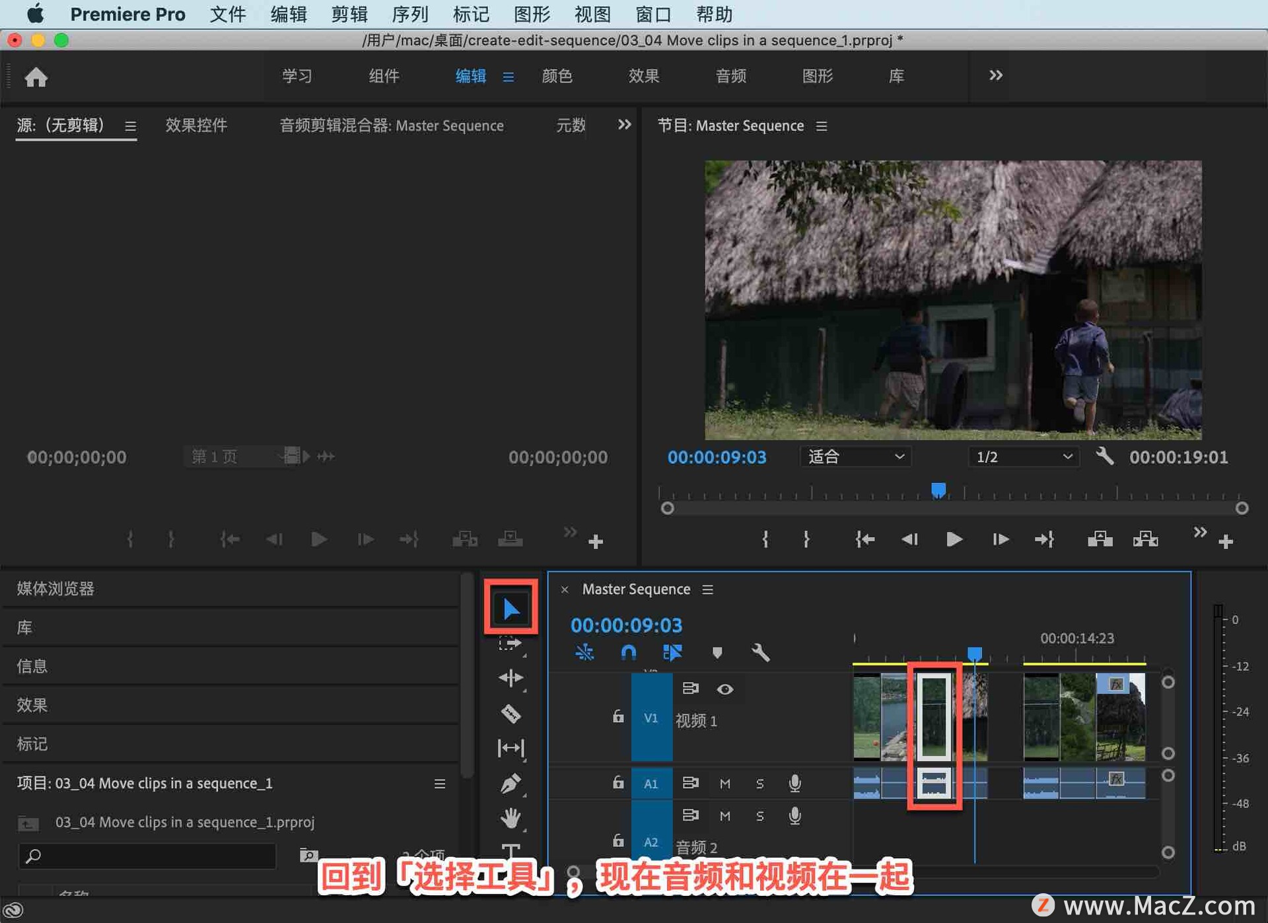
Task: Switch to 音频 workspace
Action: pyautogui.click(x=731, y=76)
